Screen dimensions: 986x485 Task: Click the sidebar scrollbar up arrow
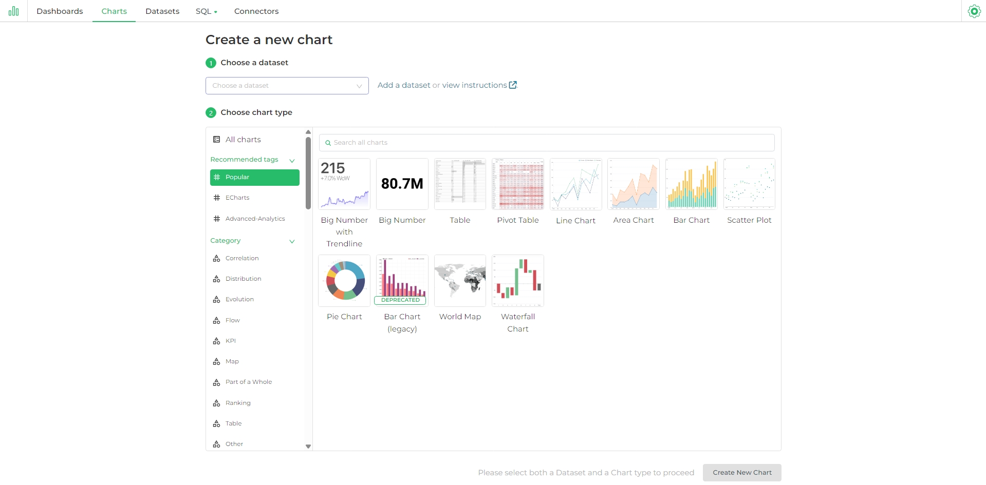click(x=308, y=132)
